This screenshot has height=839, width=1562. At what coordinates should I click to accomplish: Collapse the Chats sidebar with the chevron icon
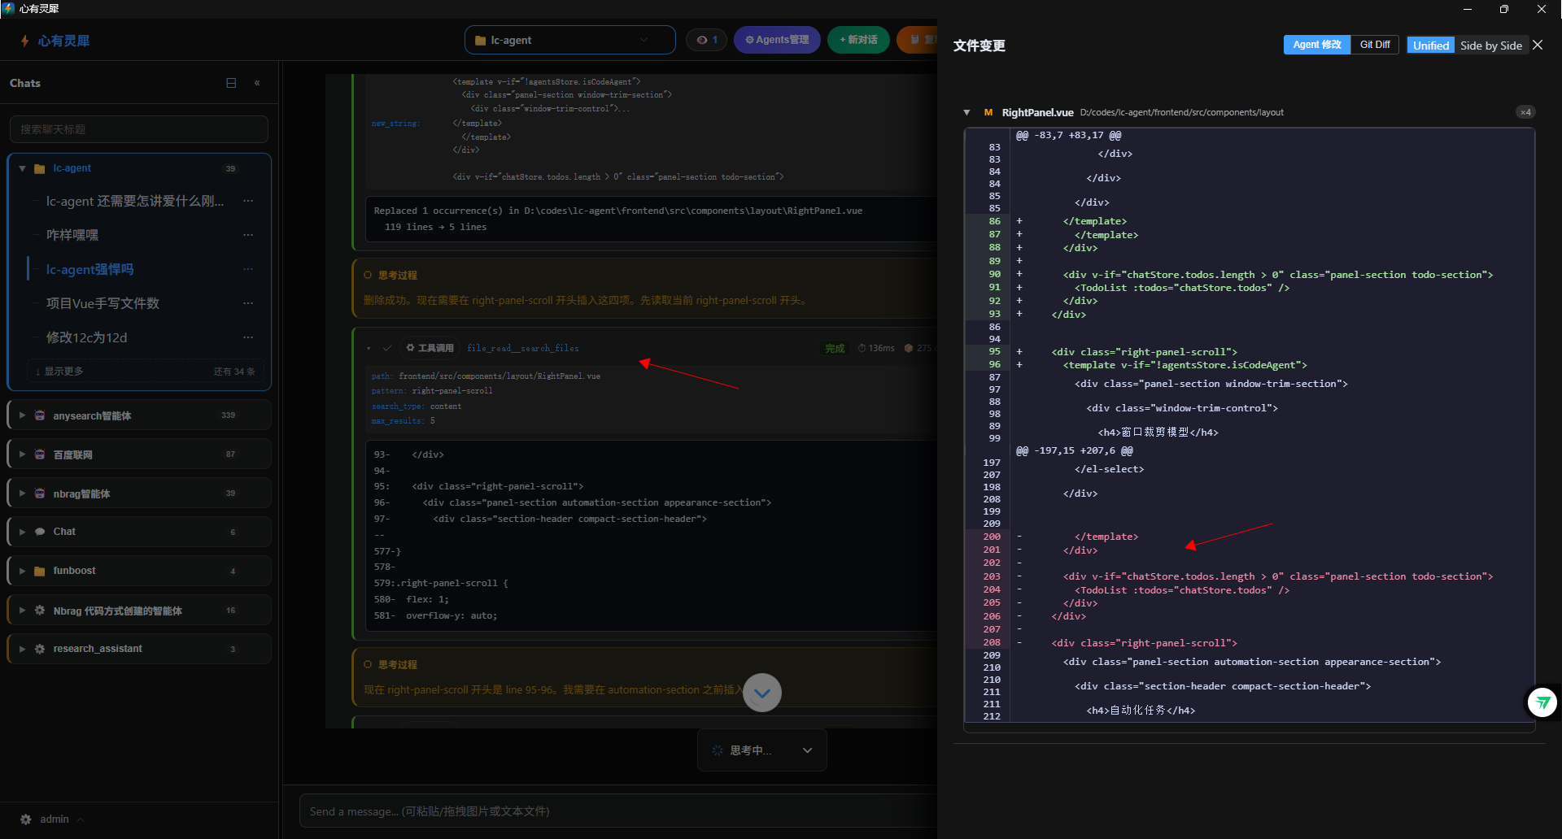click(257, 83)
